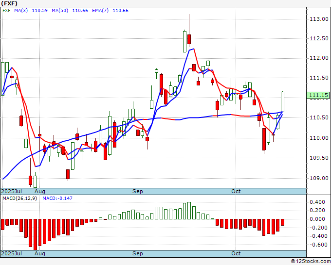Click the 113.00 price axis label

318,19
